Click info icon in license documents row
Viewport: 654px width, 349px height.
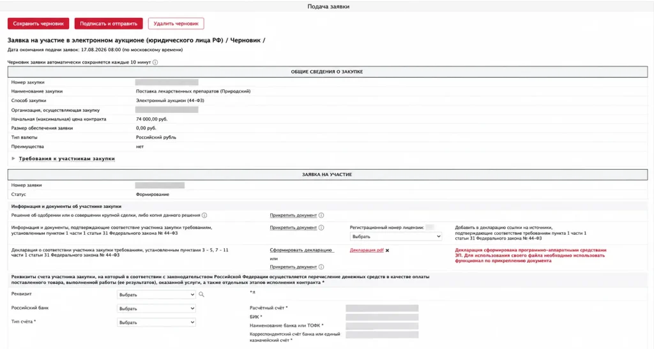point(321,227)
